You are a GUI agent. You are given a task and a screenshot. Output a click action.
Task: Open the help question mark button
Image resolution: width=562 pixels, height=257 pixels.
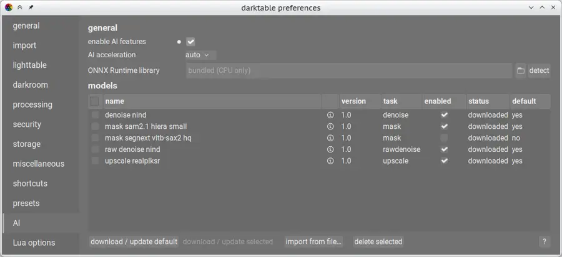(x=544, y=241)
